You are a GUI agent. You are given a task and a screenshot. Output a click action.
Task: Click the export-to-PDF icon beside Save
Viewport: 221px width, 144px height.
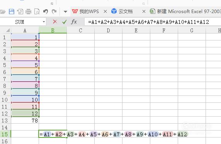click(20, 12)
